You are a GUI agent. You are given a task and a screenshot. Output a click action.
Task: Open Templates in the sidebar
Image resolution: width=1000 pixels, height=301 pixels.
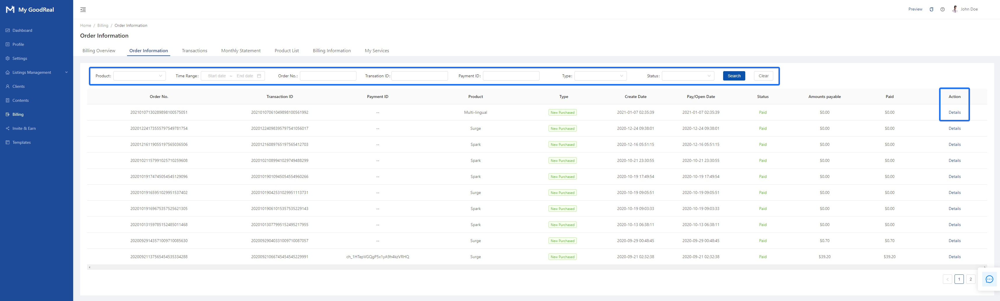click(x=21, y=142)
